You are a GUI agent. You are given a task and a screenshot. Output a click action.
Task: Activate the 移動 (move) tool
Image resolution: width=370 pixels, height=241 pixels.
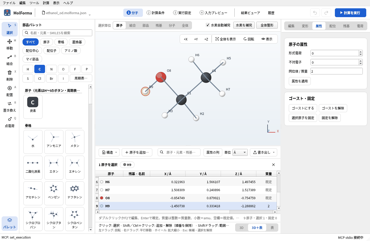pos(10,44)
